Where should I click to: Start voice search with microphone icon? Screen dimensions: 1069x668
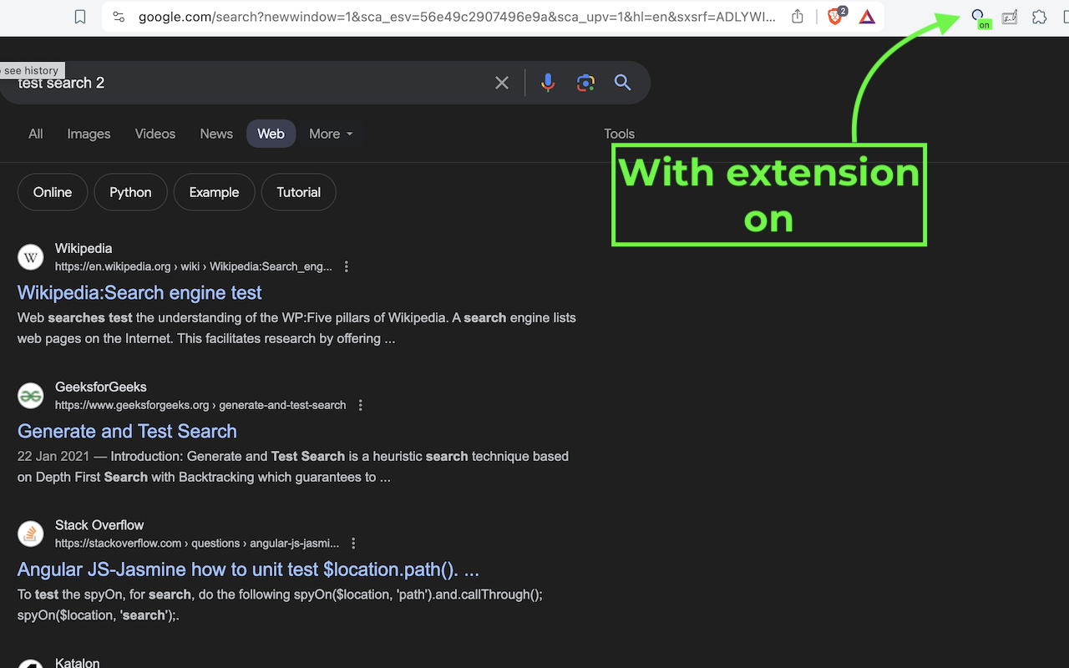[548, 83]
